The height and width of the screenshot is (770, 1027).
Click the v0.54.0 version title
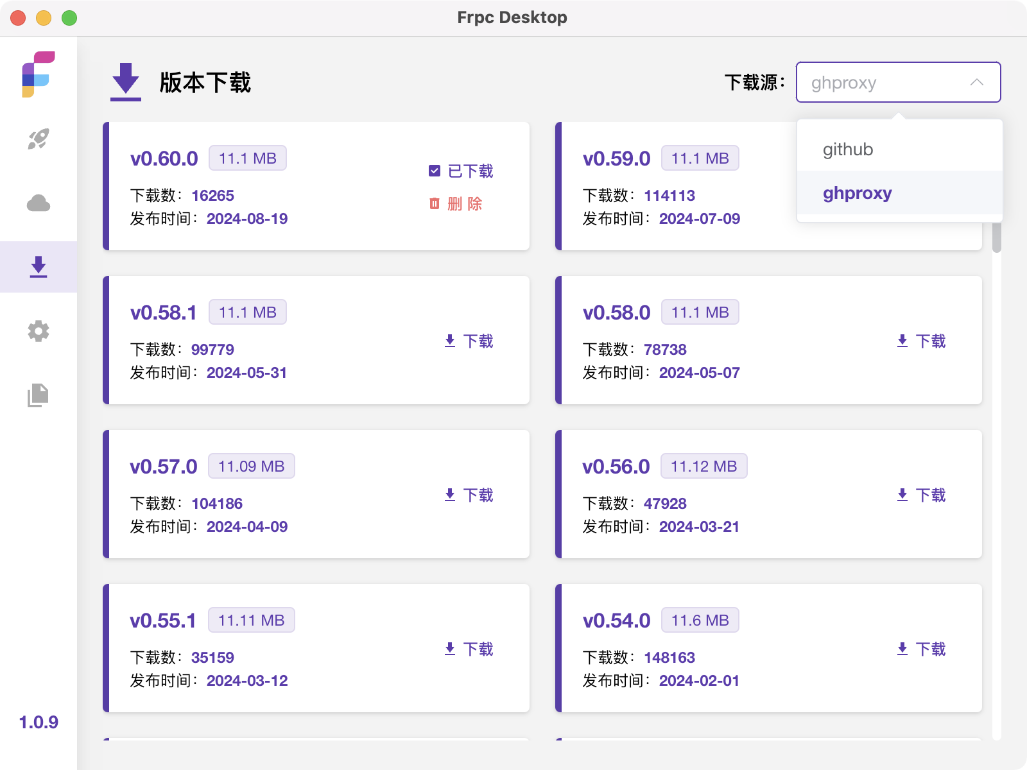617,620
